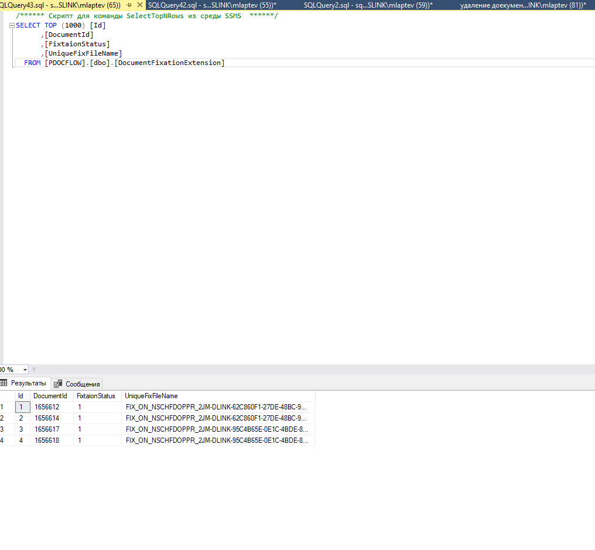Select the FixtaionStatus column header
Image resolution: width=595 pixels, height=550 pixels.
click(97, 396)
